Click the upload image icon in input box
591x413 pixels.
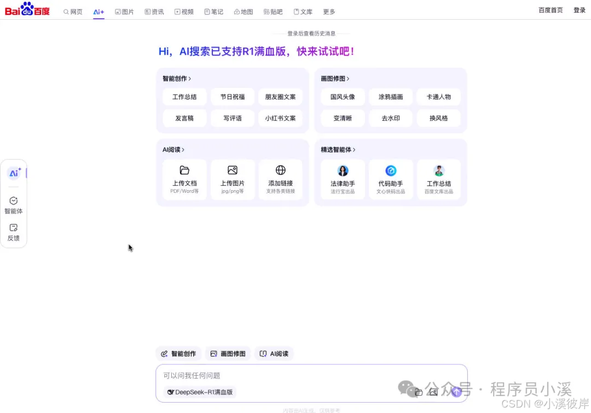pos(433,392)
